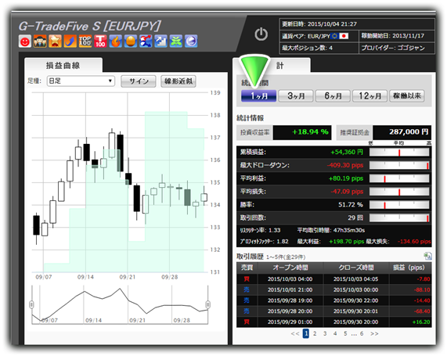Image resolution: width=447 pixels, height=356 pixels.
Task: Click the power button icon
Action: 261,34
